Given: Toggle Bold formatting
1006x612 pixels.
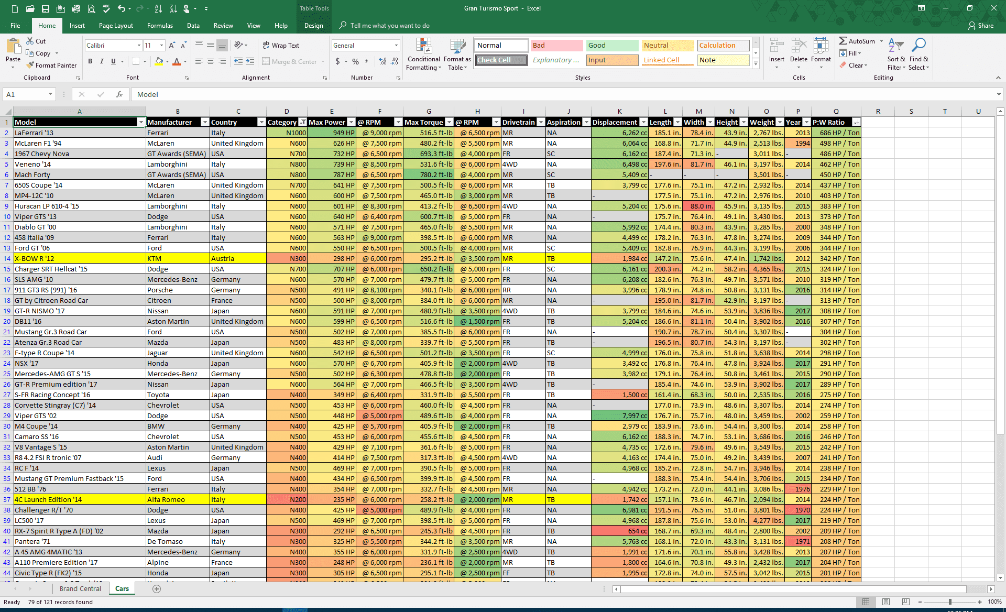Looking at the screenshot, I should pos(90,61).
